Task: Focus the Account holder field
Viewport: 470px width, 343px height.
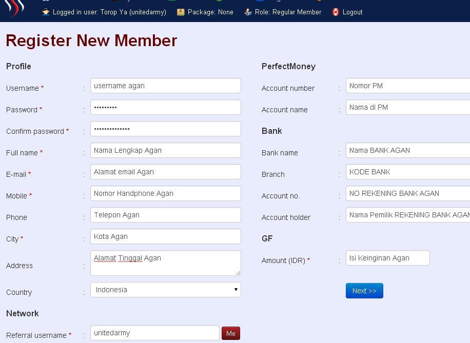Action: point(408,215)
